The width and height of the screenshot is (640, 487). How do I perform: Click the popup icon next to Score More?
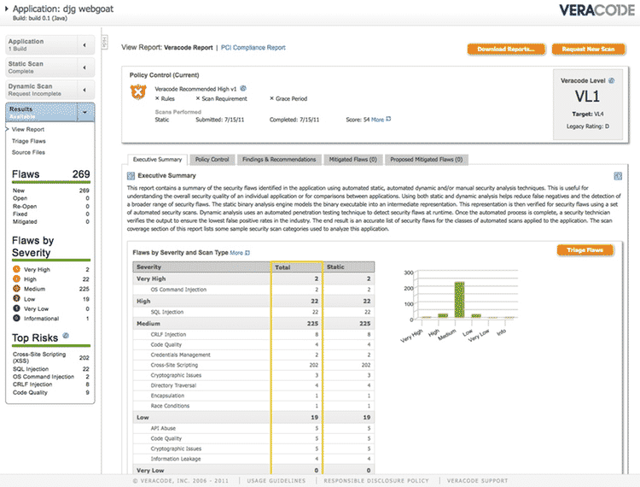click(388, 119)
